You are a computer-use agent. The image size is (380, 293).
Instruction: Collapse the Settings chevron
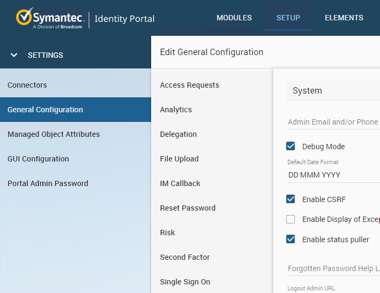coord(14,55)
